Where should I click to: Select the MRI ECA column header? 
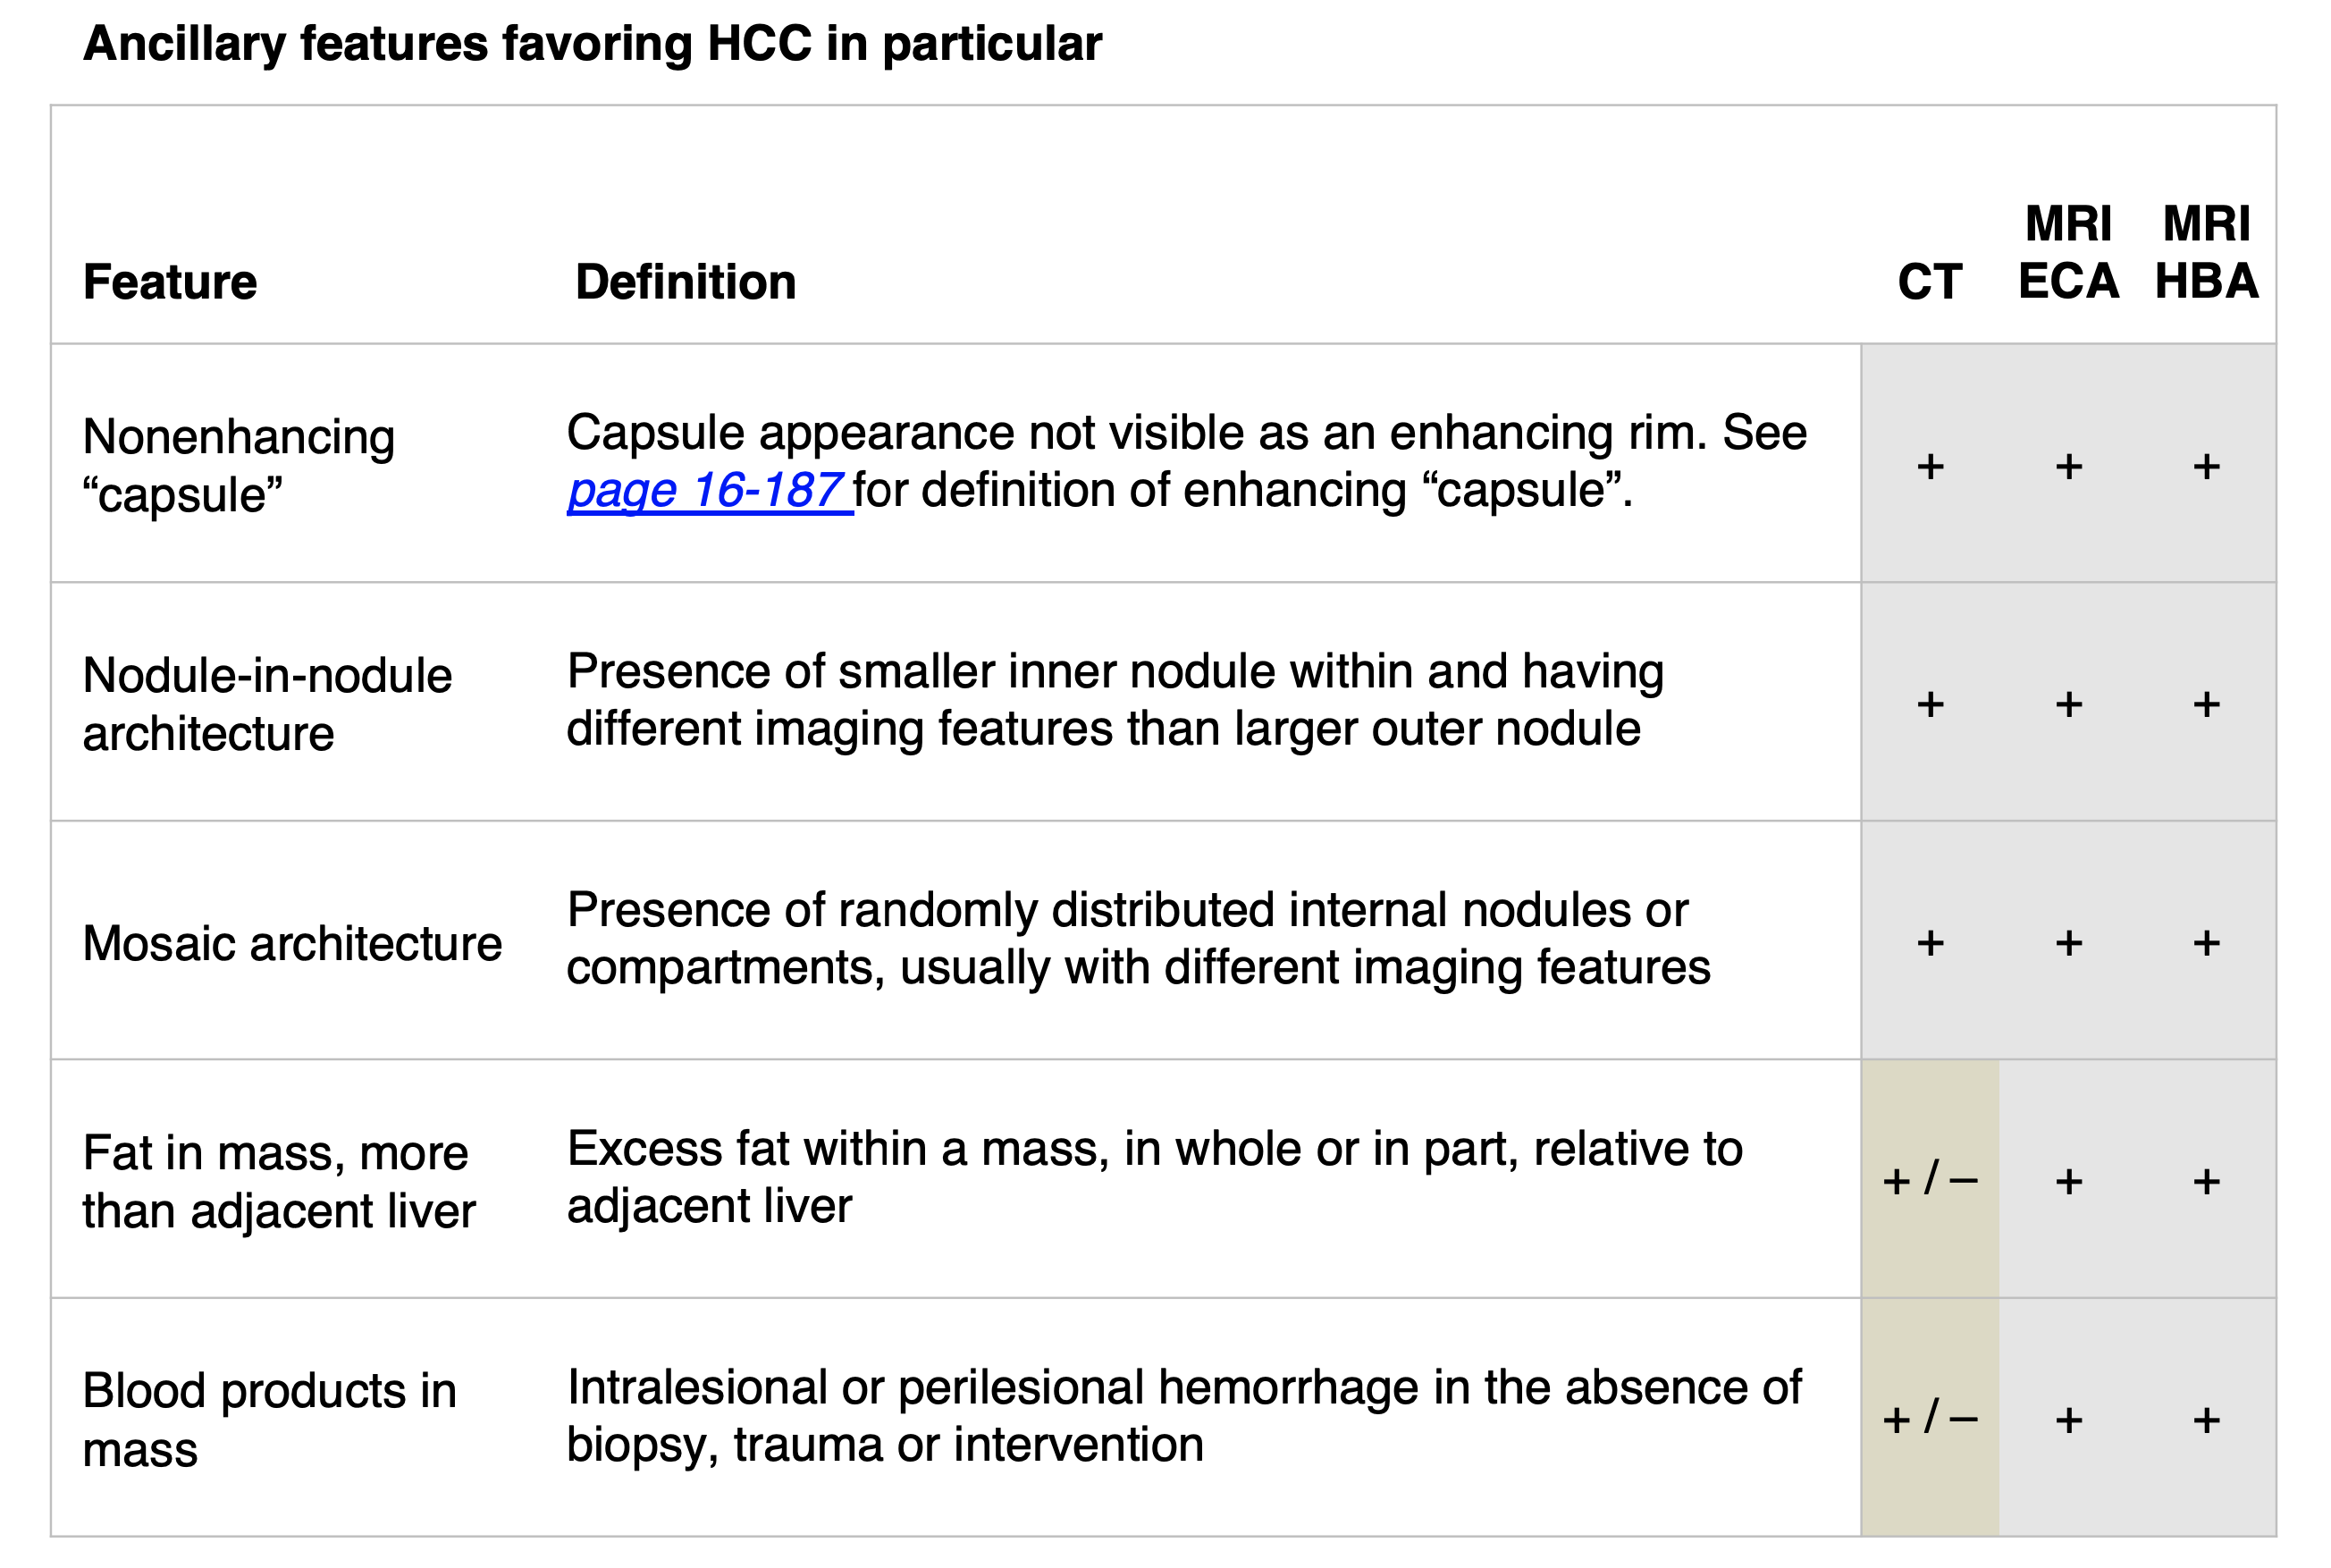(x=2068, y=252)
